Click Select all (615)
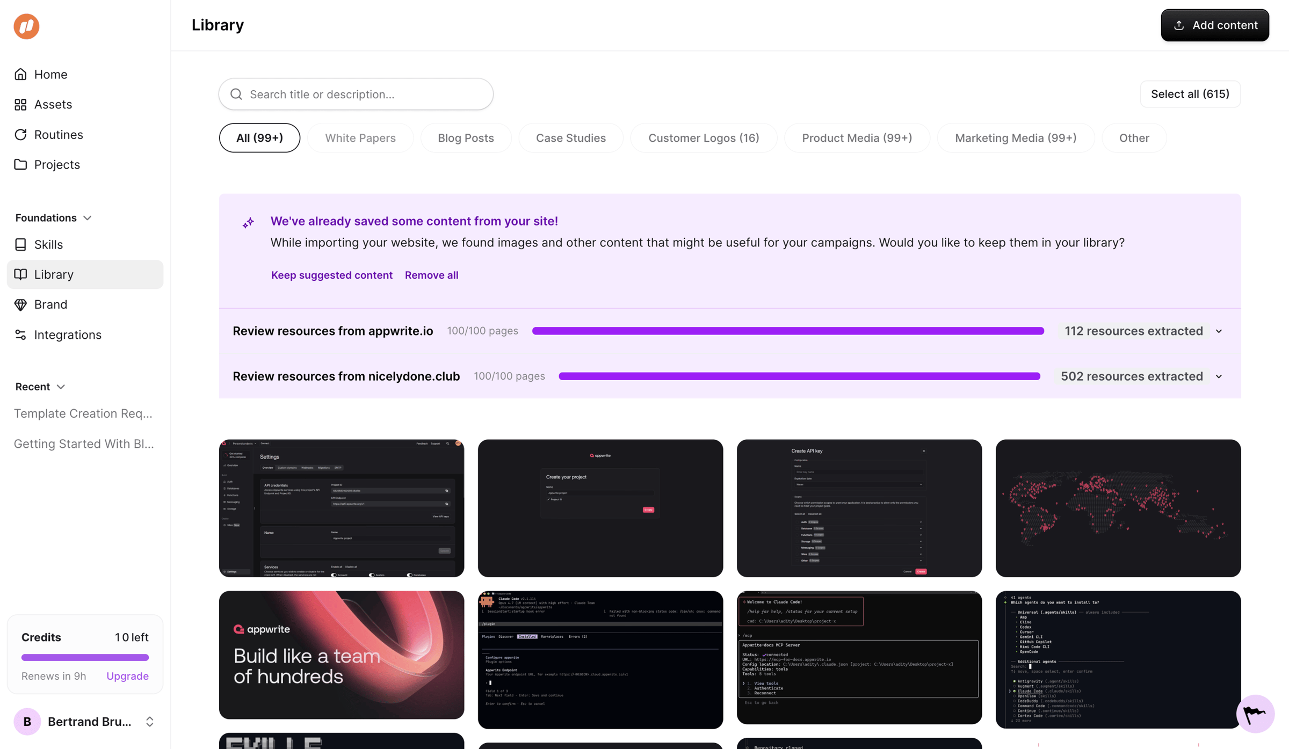The height and width of the screenshot is (749, 1289). tap(1190, 94)
